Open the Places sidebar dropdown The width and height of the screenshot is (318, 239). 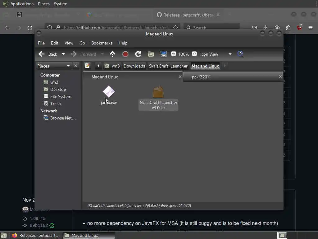pos(53,66)
